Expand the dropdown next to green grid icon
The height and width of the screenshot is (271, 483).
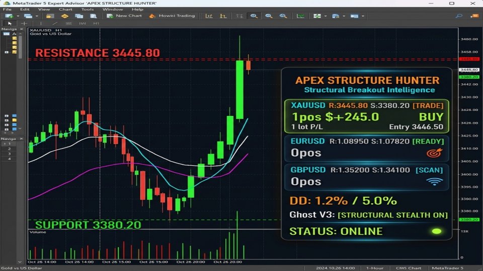[326, 16]
